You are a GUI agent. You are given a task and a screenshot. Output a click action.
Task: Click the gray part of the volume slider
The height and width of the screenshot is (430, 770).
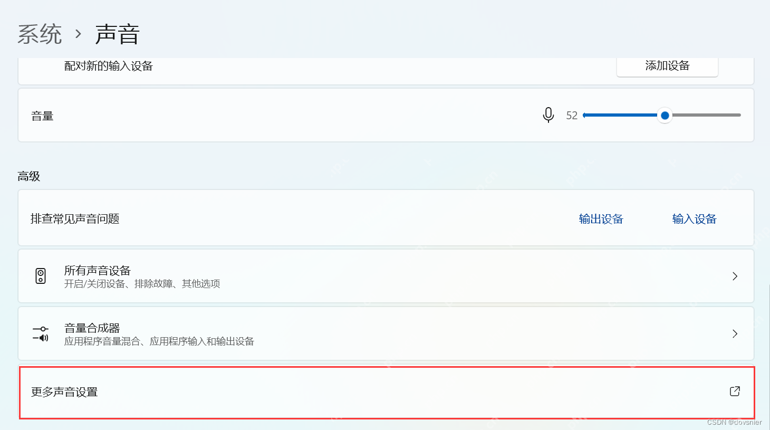point(707,115)
